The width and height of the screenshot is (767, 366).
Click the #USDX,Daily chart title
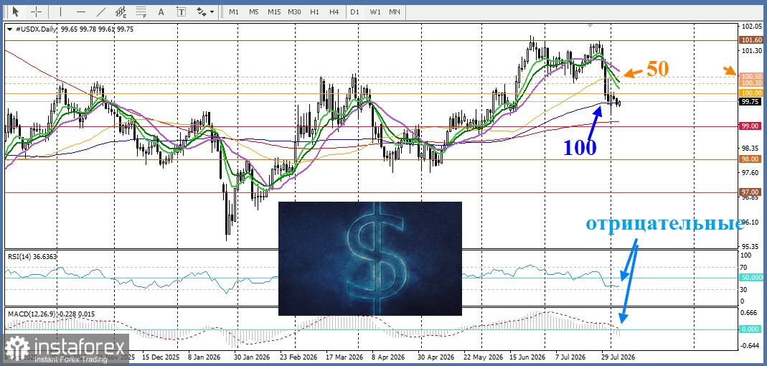[34, 29]
